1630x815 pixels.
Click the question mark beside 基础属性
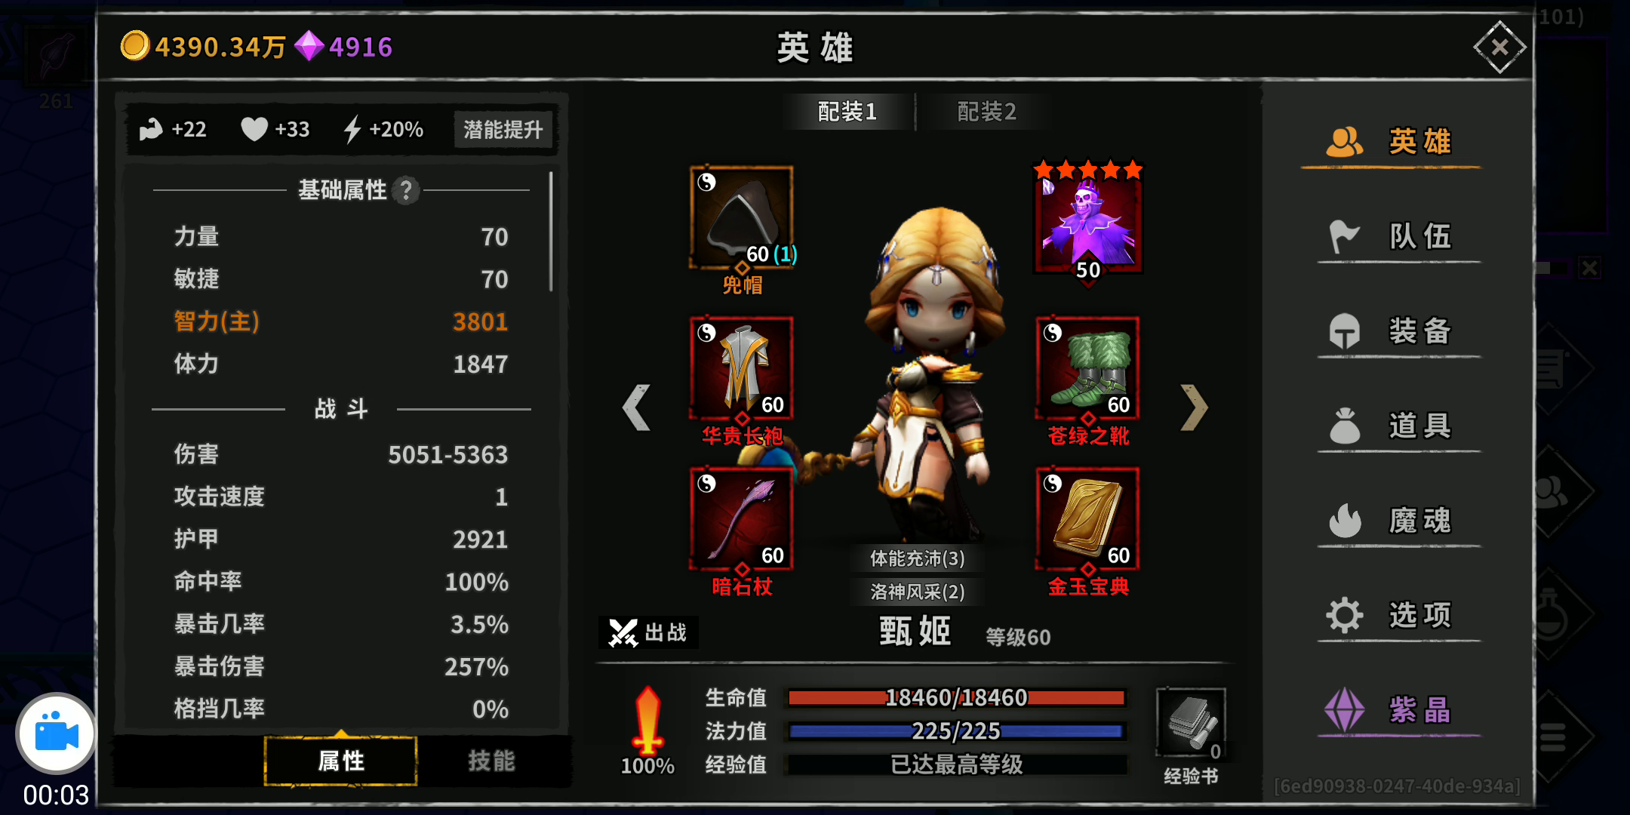[x=406, y=190]
